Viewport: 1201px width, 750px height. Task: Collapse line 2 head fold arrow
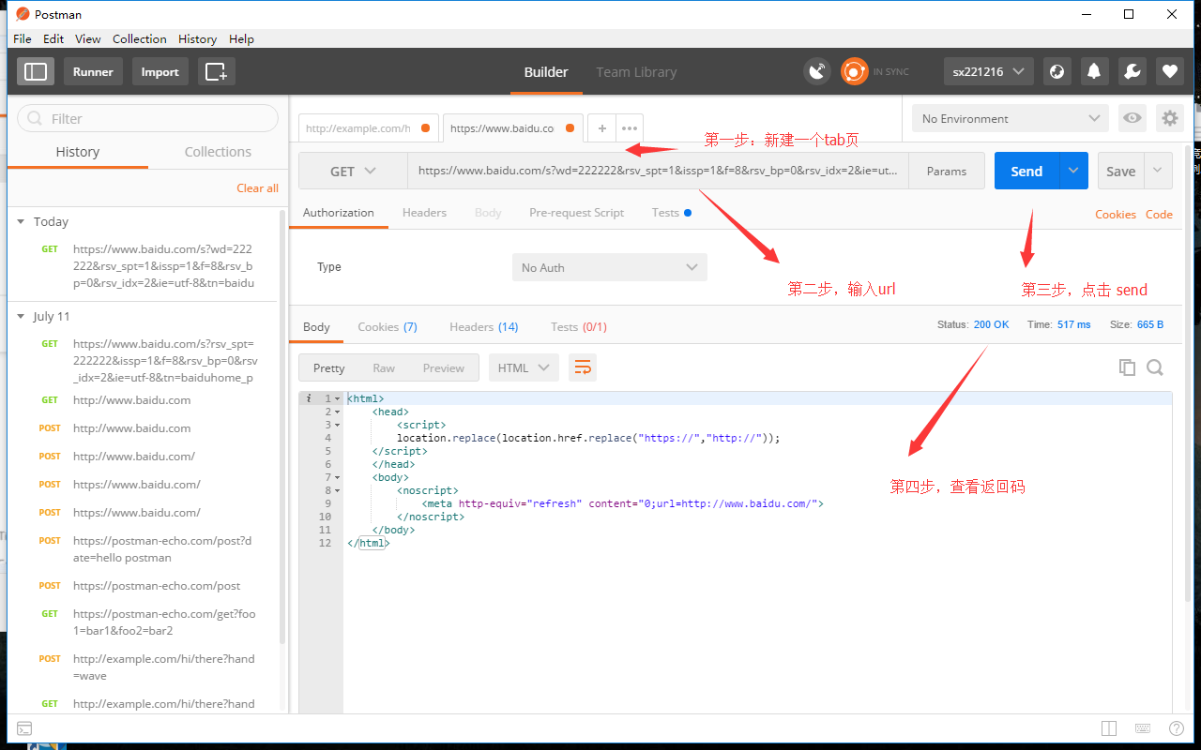pyautogui.click(x=338, y=412)
